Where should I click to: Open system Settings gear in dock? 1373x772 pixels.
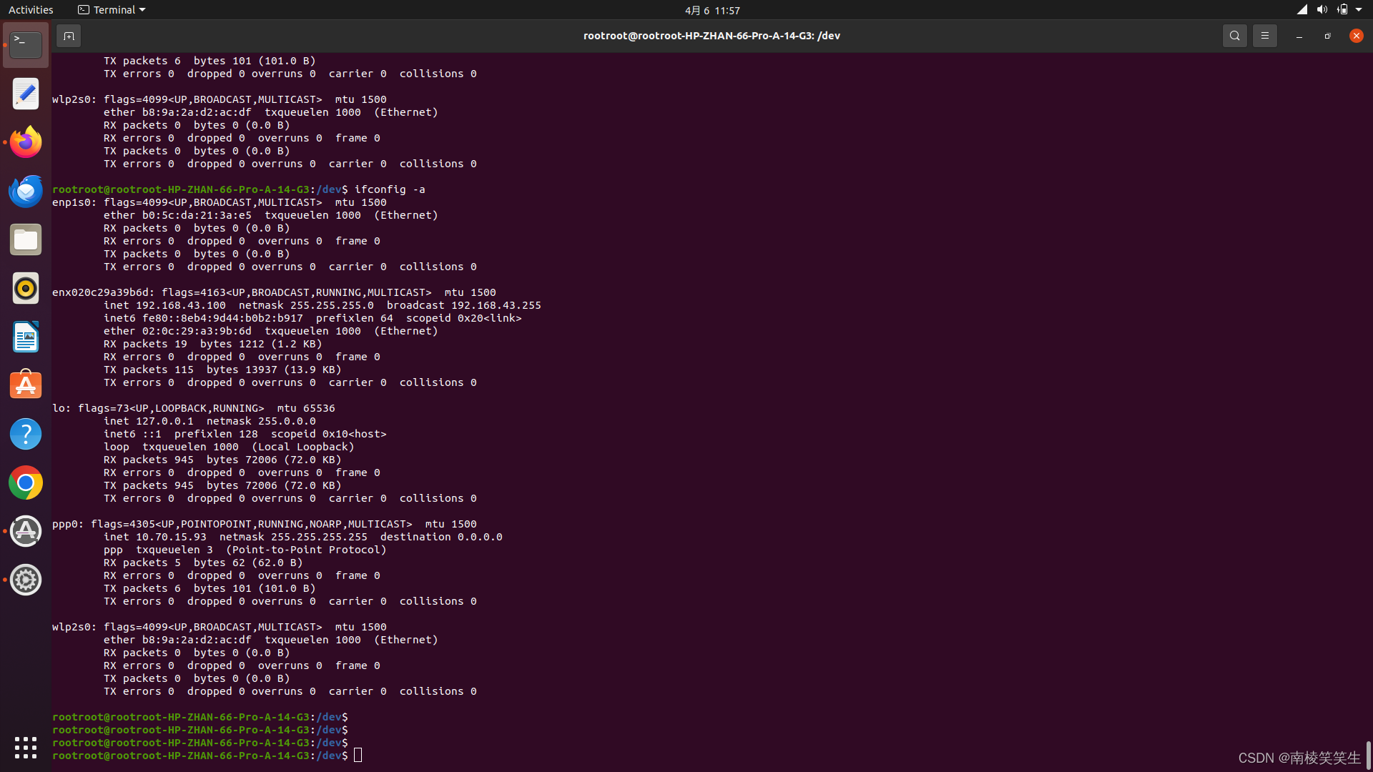pos(26,580)
